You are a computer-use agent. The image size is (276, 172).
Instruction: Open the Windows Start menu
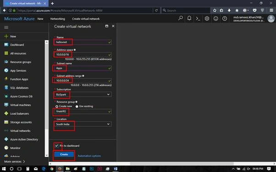coord(4,169)
